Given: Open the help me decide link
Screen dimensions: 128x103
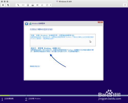Looking at the screenshot, I should coord(35,66).
